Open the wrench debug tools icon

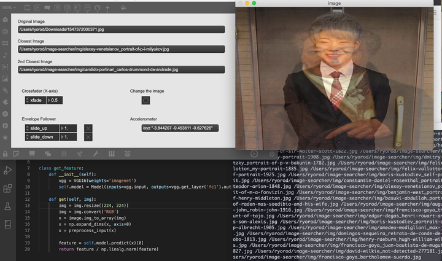[96, 154]
